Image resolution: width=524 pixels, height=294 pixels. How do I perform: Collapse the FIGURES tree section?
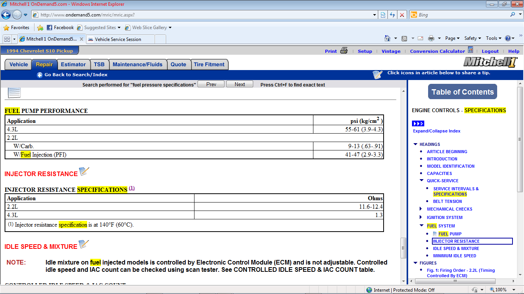[x=415, y=263]
